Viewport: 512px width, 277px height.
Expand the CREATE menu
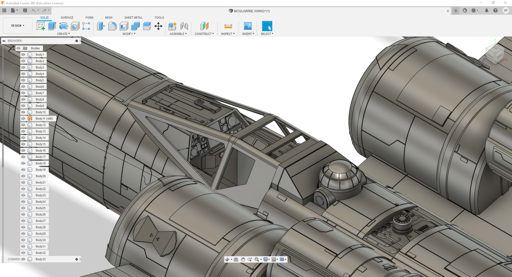[x=63, y=34]
